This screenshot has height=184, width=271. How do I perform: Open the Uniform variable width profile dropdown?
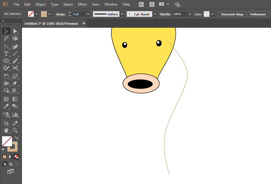[122, 14]
